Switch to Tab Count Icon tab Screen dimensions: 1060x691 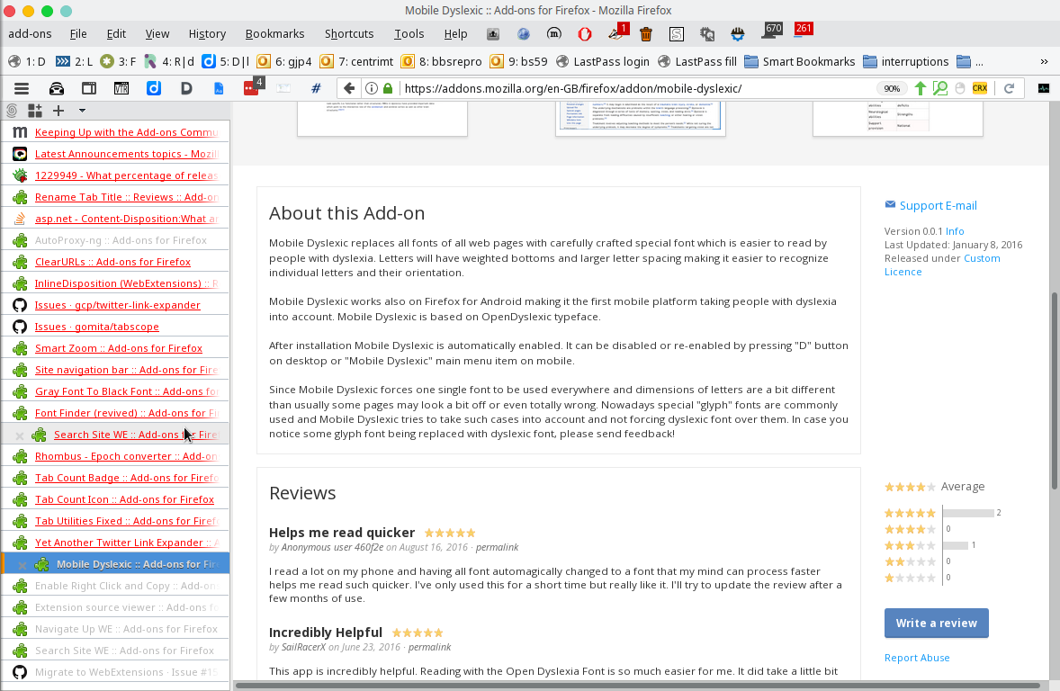[x=115, y=499]
